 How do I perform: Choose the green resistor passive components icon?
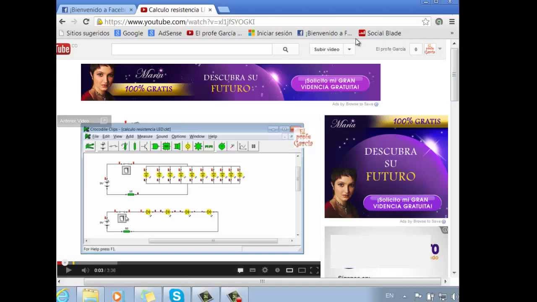(x=135, y=146)
